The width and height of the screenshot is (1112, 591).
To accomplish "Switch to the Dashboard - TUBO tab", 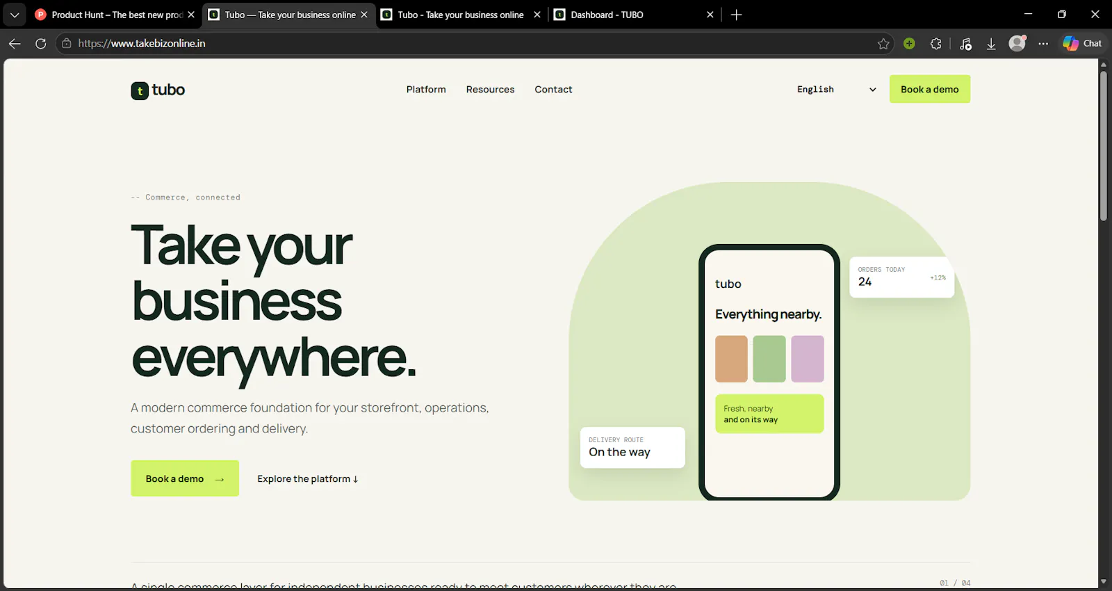I will (x=634, y=15).
